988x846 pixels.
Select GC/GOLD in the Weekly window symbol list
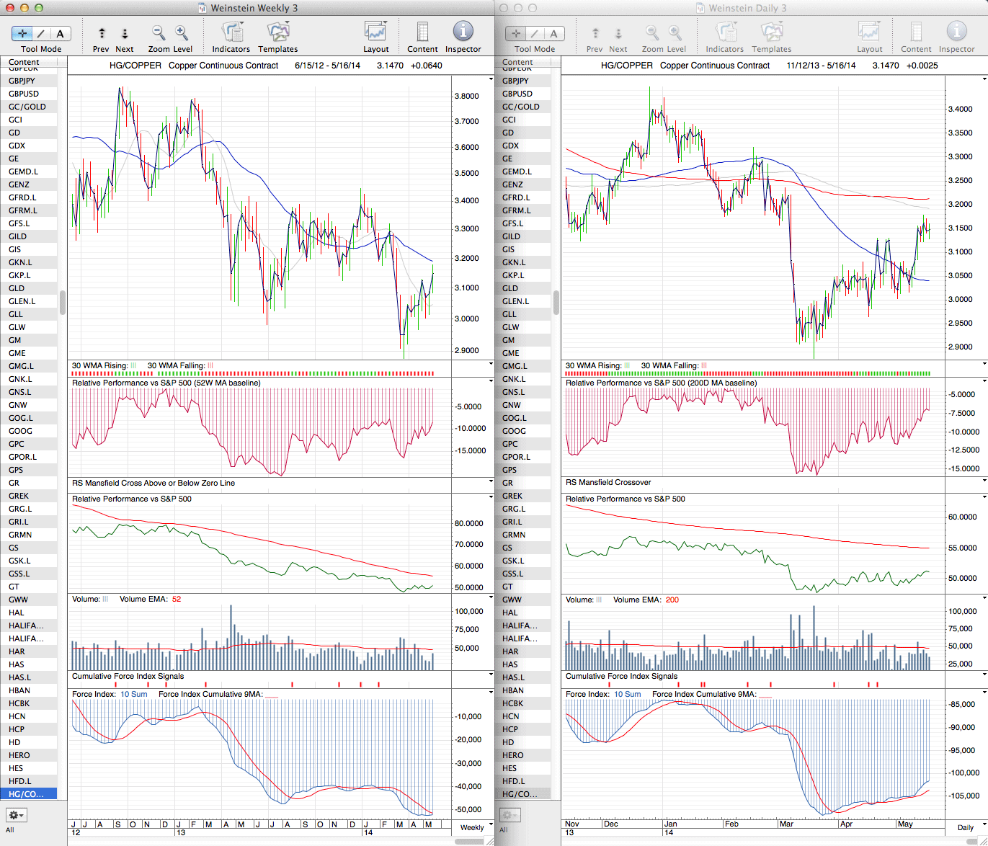27,107
